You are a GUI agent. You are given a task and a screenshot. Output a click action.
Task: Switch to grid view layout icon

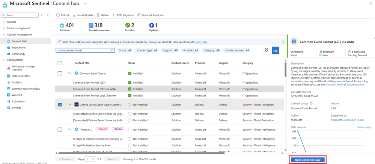click(266, 50)
